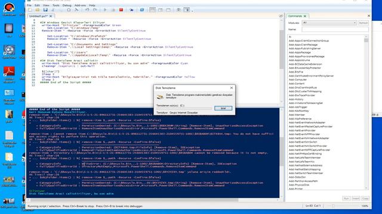Open the Tools menu
Image resolution: width=382 pixels, height=214 pixels.
pyautogui.click(x=56, y=5)
